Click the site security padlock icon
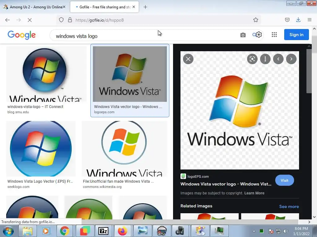 pyautogui.click(x=70, y=20)
